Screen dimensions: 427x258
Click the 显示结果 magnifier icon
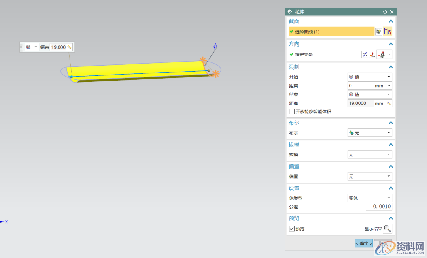(x=387, y=228)
